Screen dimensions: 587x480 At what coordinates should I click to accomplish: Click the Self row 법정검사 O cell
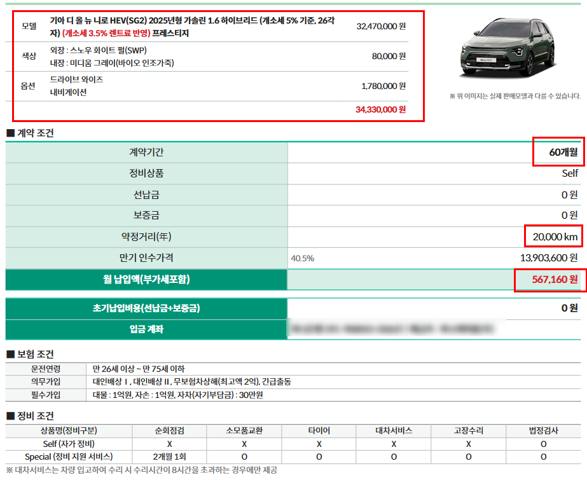(x=544, y=444)
